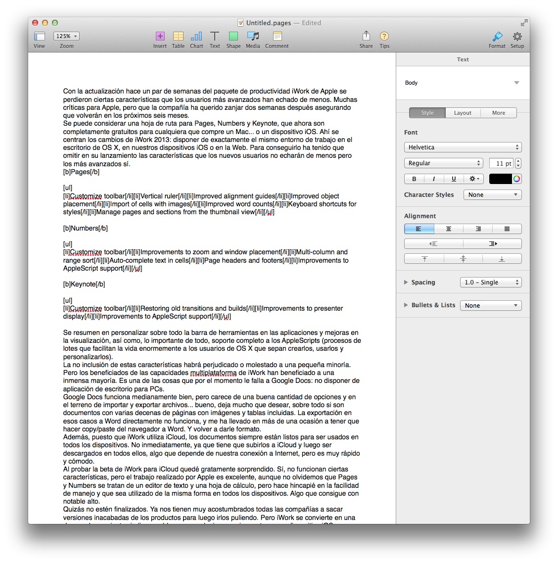Open the More tab in the Text panel
Screen dimensions: 558x563
pos(499,113)
